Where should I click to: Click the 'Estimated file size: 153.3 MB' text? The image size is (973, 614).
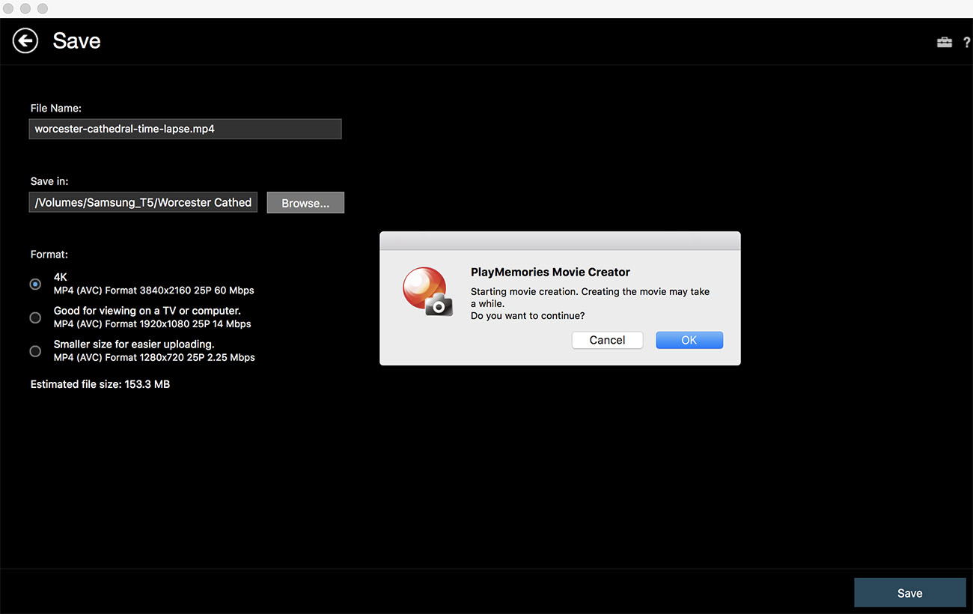point(100,384)
